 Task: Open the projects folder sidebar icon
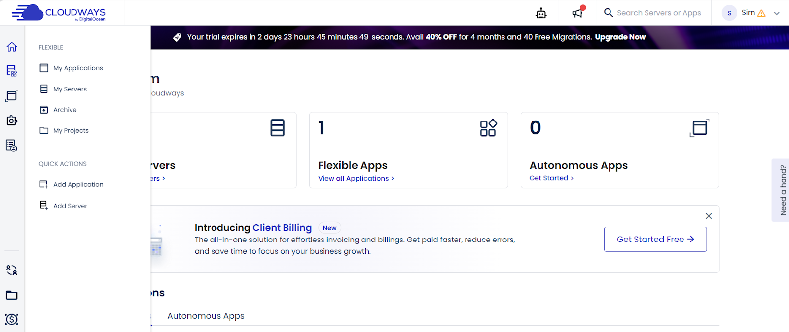pos(12,295)
